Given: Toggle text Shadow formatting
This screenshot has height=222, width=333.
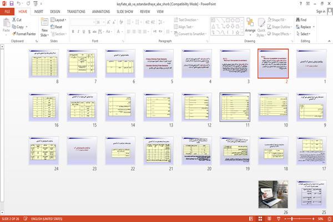Looking at the screenshot, I should point(89,32).
